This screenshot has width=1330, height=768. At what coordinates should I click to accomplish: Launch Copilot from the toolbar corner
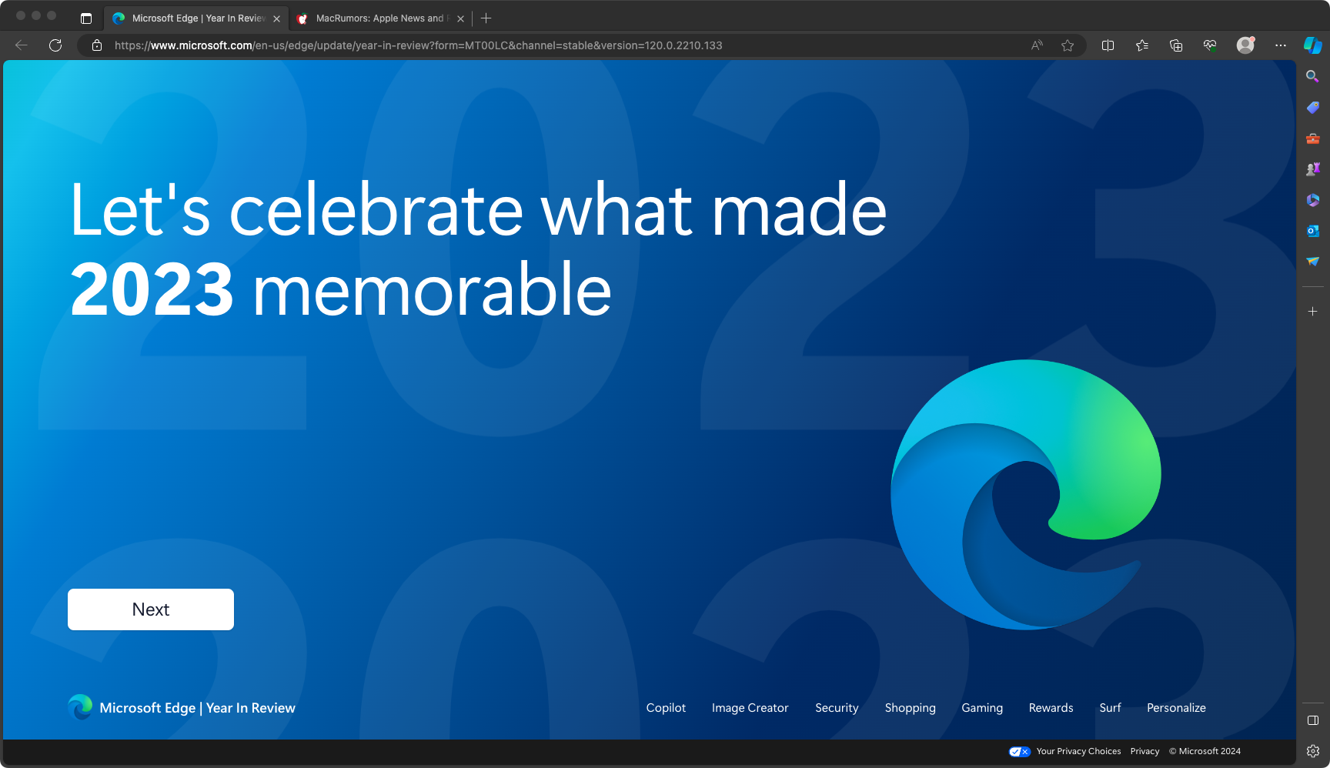pos(1313,45)
